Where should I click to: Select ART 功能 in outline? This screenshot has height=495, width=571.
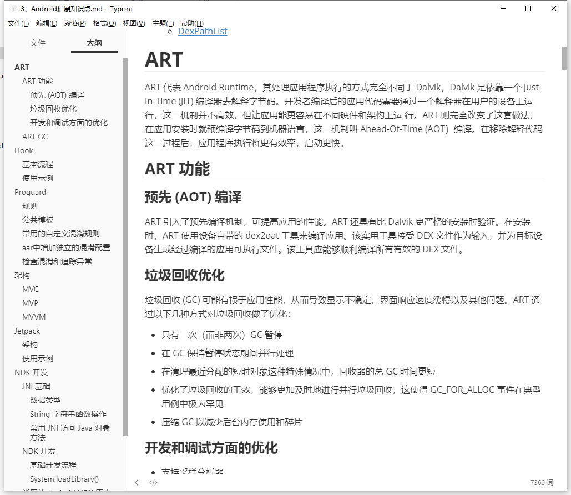(38, 81)
